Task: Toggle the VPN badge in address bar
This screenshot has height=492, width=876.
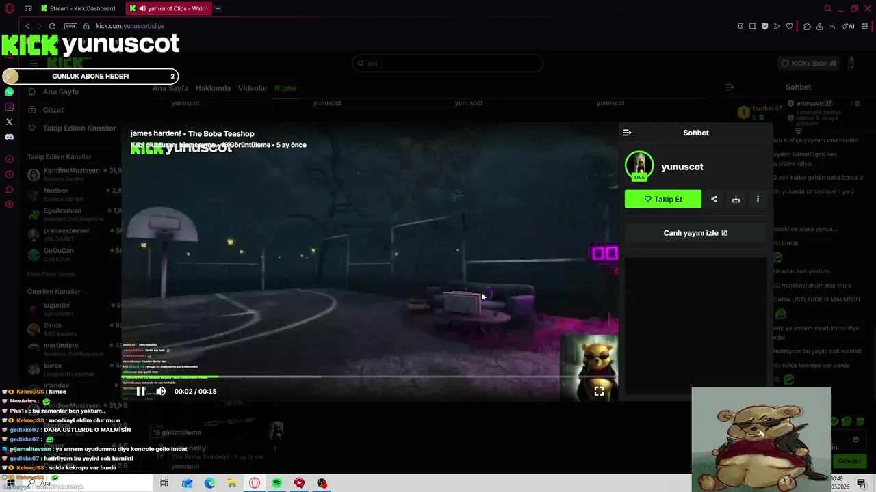Action: tap(70, 26)
